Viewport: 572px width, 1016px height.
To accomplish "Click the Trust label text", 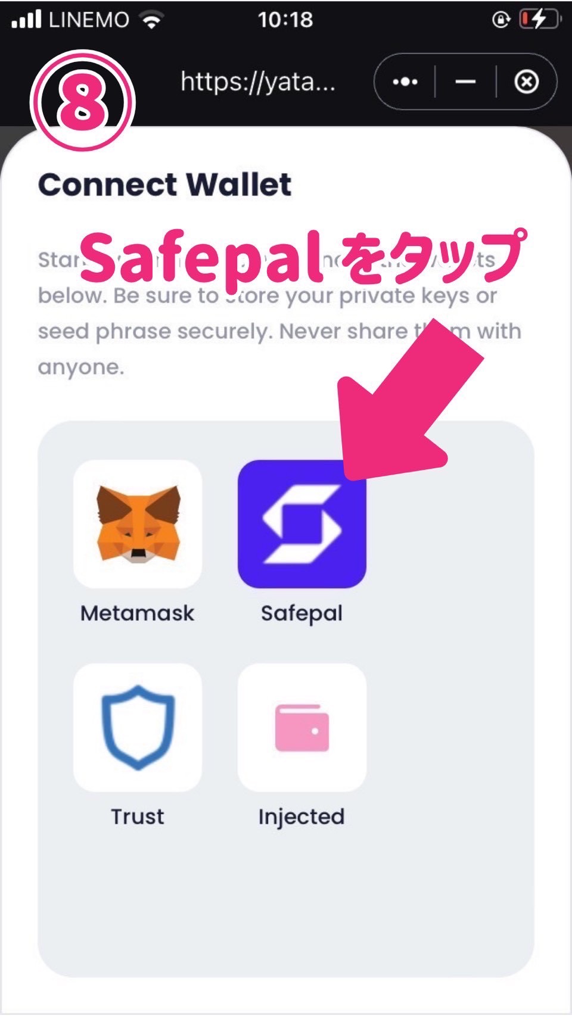I will click(x=138, y=816).
